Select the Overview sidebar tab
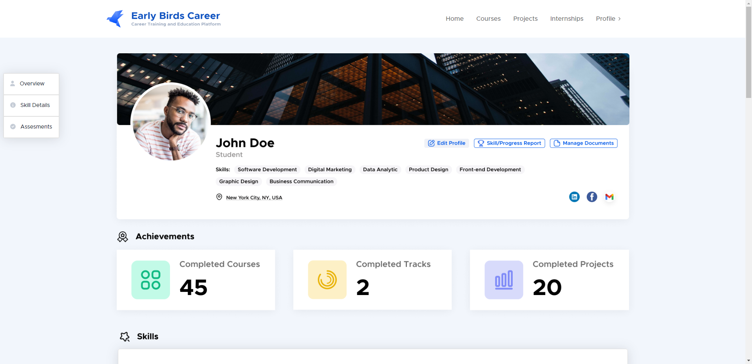Image resolution: width=752 pixels, height=364 pixels. pos(31,84)
